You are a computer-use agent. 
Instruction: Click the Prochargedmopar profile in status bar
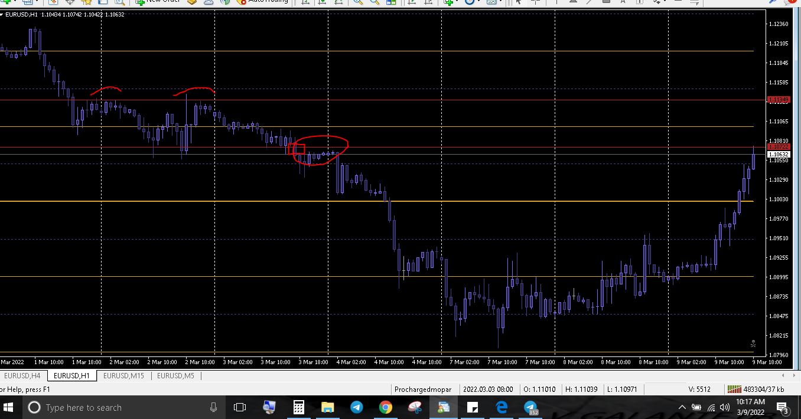tap(423, 389)
